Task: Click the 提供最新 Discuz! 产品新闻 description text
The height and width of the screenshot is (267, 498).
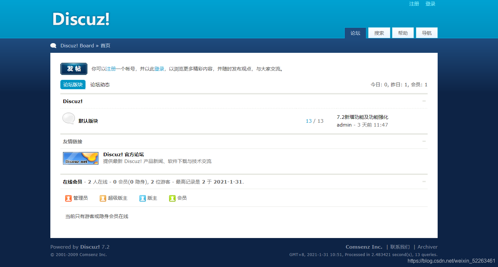Action: click(157, 161)
